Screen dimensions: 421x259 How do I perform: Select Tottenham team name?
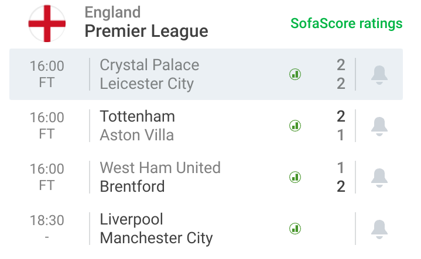[x=137, y=116]
